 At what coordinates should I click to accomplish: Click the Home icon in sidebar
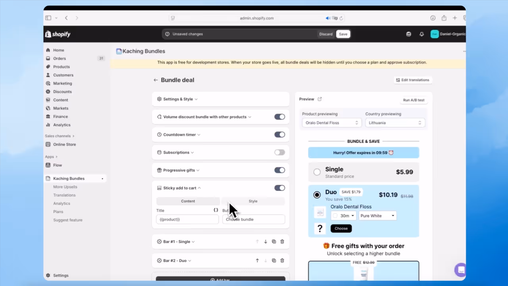coord(48,50)
